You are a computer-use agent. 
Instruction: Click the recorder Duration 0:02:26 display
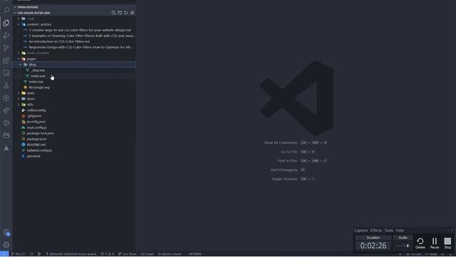[373, 246]
